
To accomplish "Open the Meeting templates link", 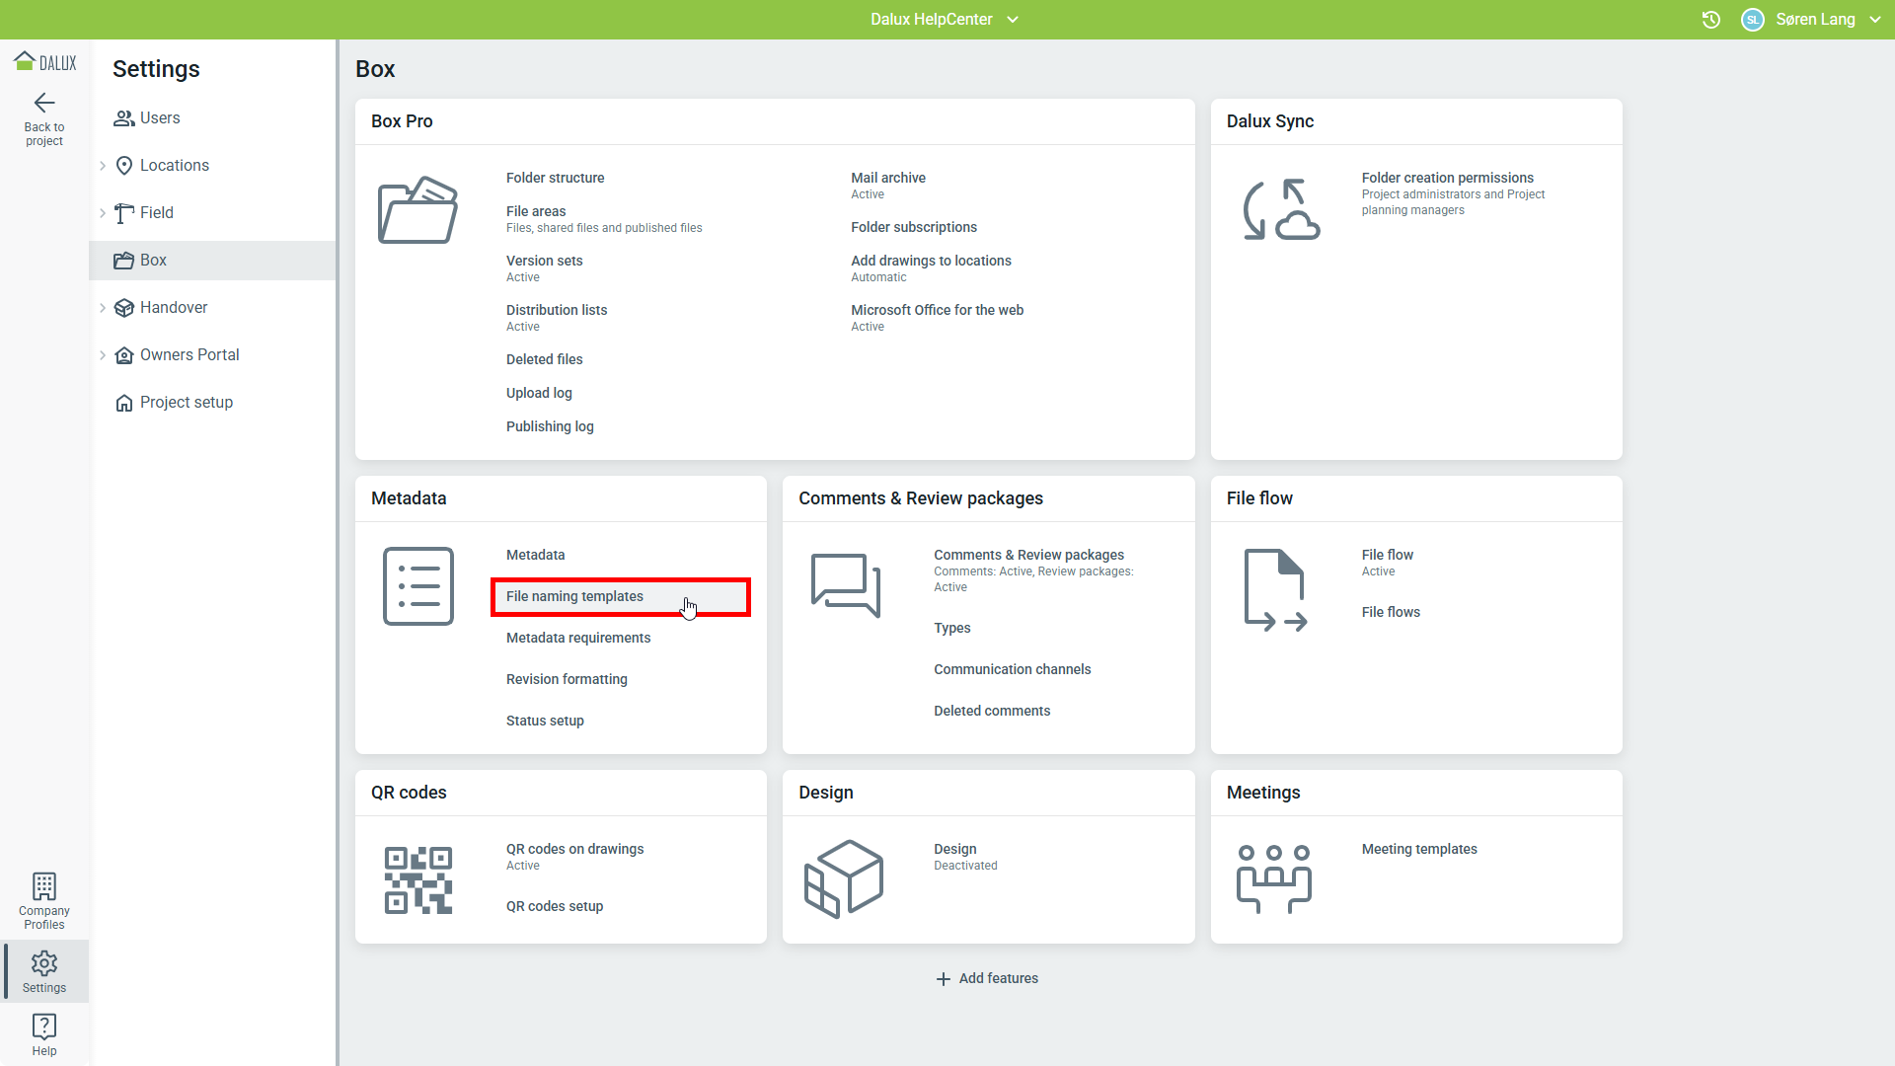I will [1418, 849].
